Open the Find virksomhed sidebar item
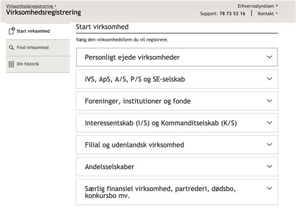The image size is (296, 210). pos(38,48)
